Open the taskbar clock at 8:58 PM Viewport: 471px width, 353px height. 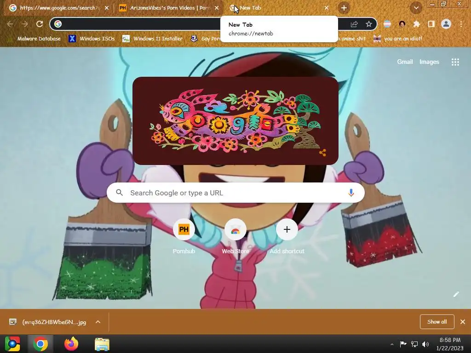[450, 344]
